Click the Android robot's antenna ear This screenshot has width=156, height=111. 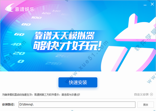(133, 19)
